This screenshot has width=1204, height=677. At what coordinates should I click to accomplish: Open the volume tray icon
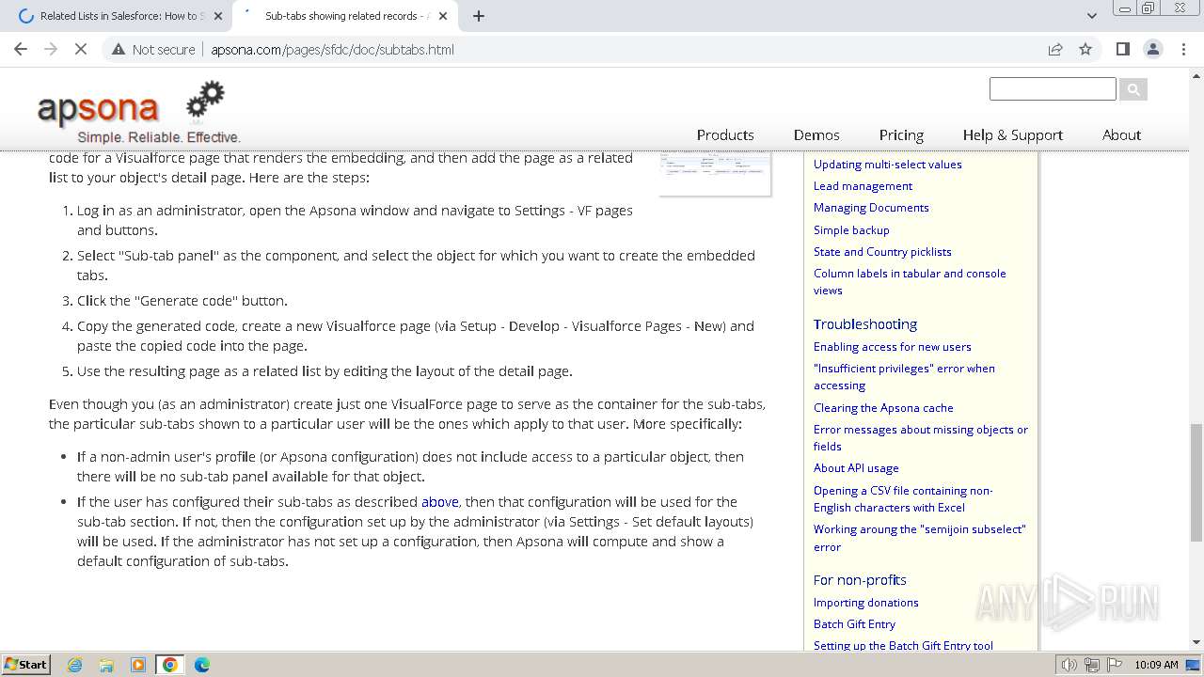[x=1069, y=665]
